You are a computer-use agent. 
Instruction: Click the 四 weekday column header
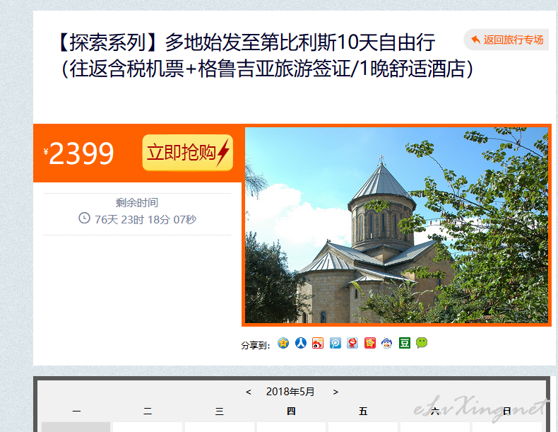click(291, 411)
